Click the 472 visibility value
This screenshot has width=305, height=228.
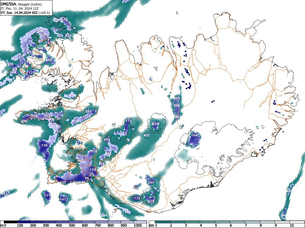pyautogui.click(x=80, y=158)
